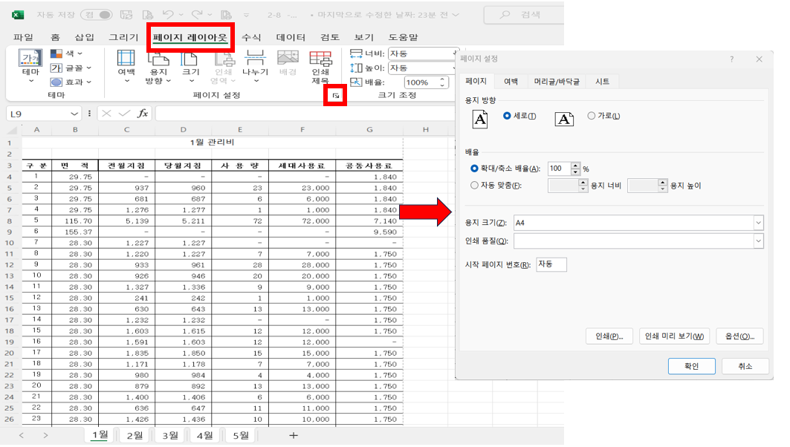The height and width of the screenshot is (447, 790).
Task: Click the Insert Function fx icon
Action: (143, 114)
